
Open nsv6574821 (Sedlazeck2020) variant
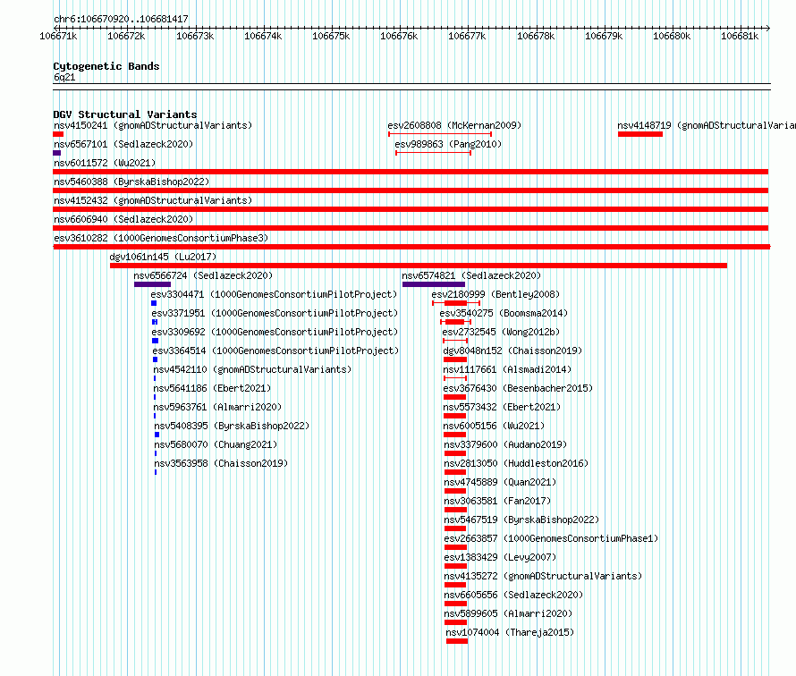click(x=471, y=275)
